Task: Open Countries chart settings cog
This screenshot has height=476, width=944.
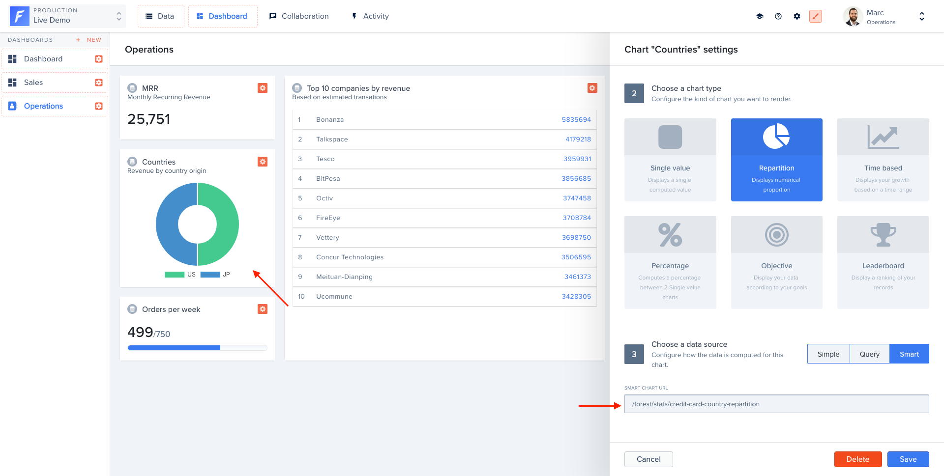Action: (263, 162)
